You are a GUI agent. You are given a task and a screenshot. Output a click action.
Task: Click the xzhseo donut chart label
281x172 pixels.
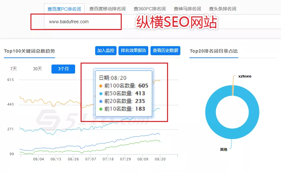coord(245,76)
